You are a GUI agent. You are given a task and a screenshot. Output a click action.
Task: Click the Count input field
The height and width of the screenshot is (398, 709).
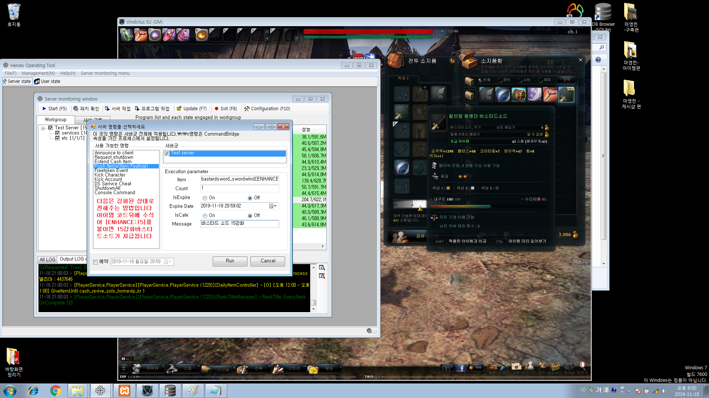pyautogui.click(x=240, y=188)
